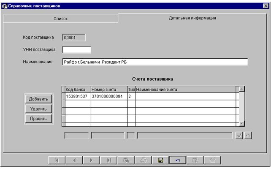This screenshot has width=271, height=171.
Task: Click the scroll down arrow of accounts table
Action: [x=241, y=123]
